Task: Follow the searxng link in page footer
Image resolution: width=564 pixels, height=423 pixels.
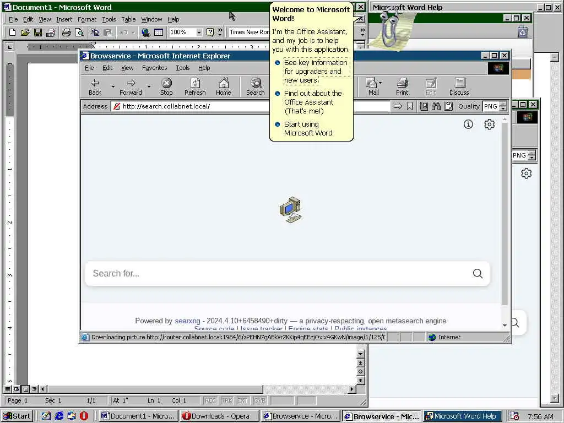Action: coord(187,321)
